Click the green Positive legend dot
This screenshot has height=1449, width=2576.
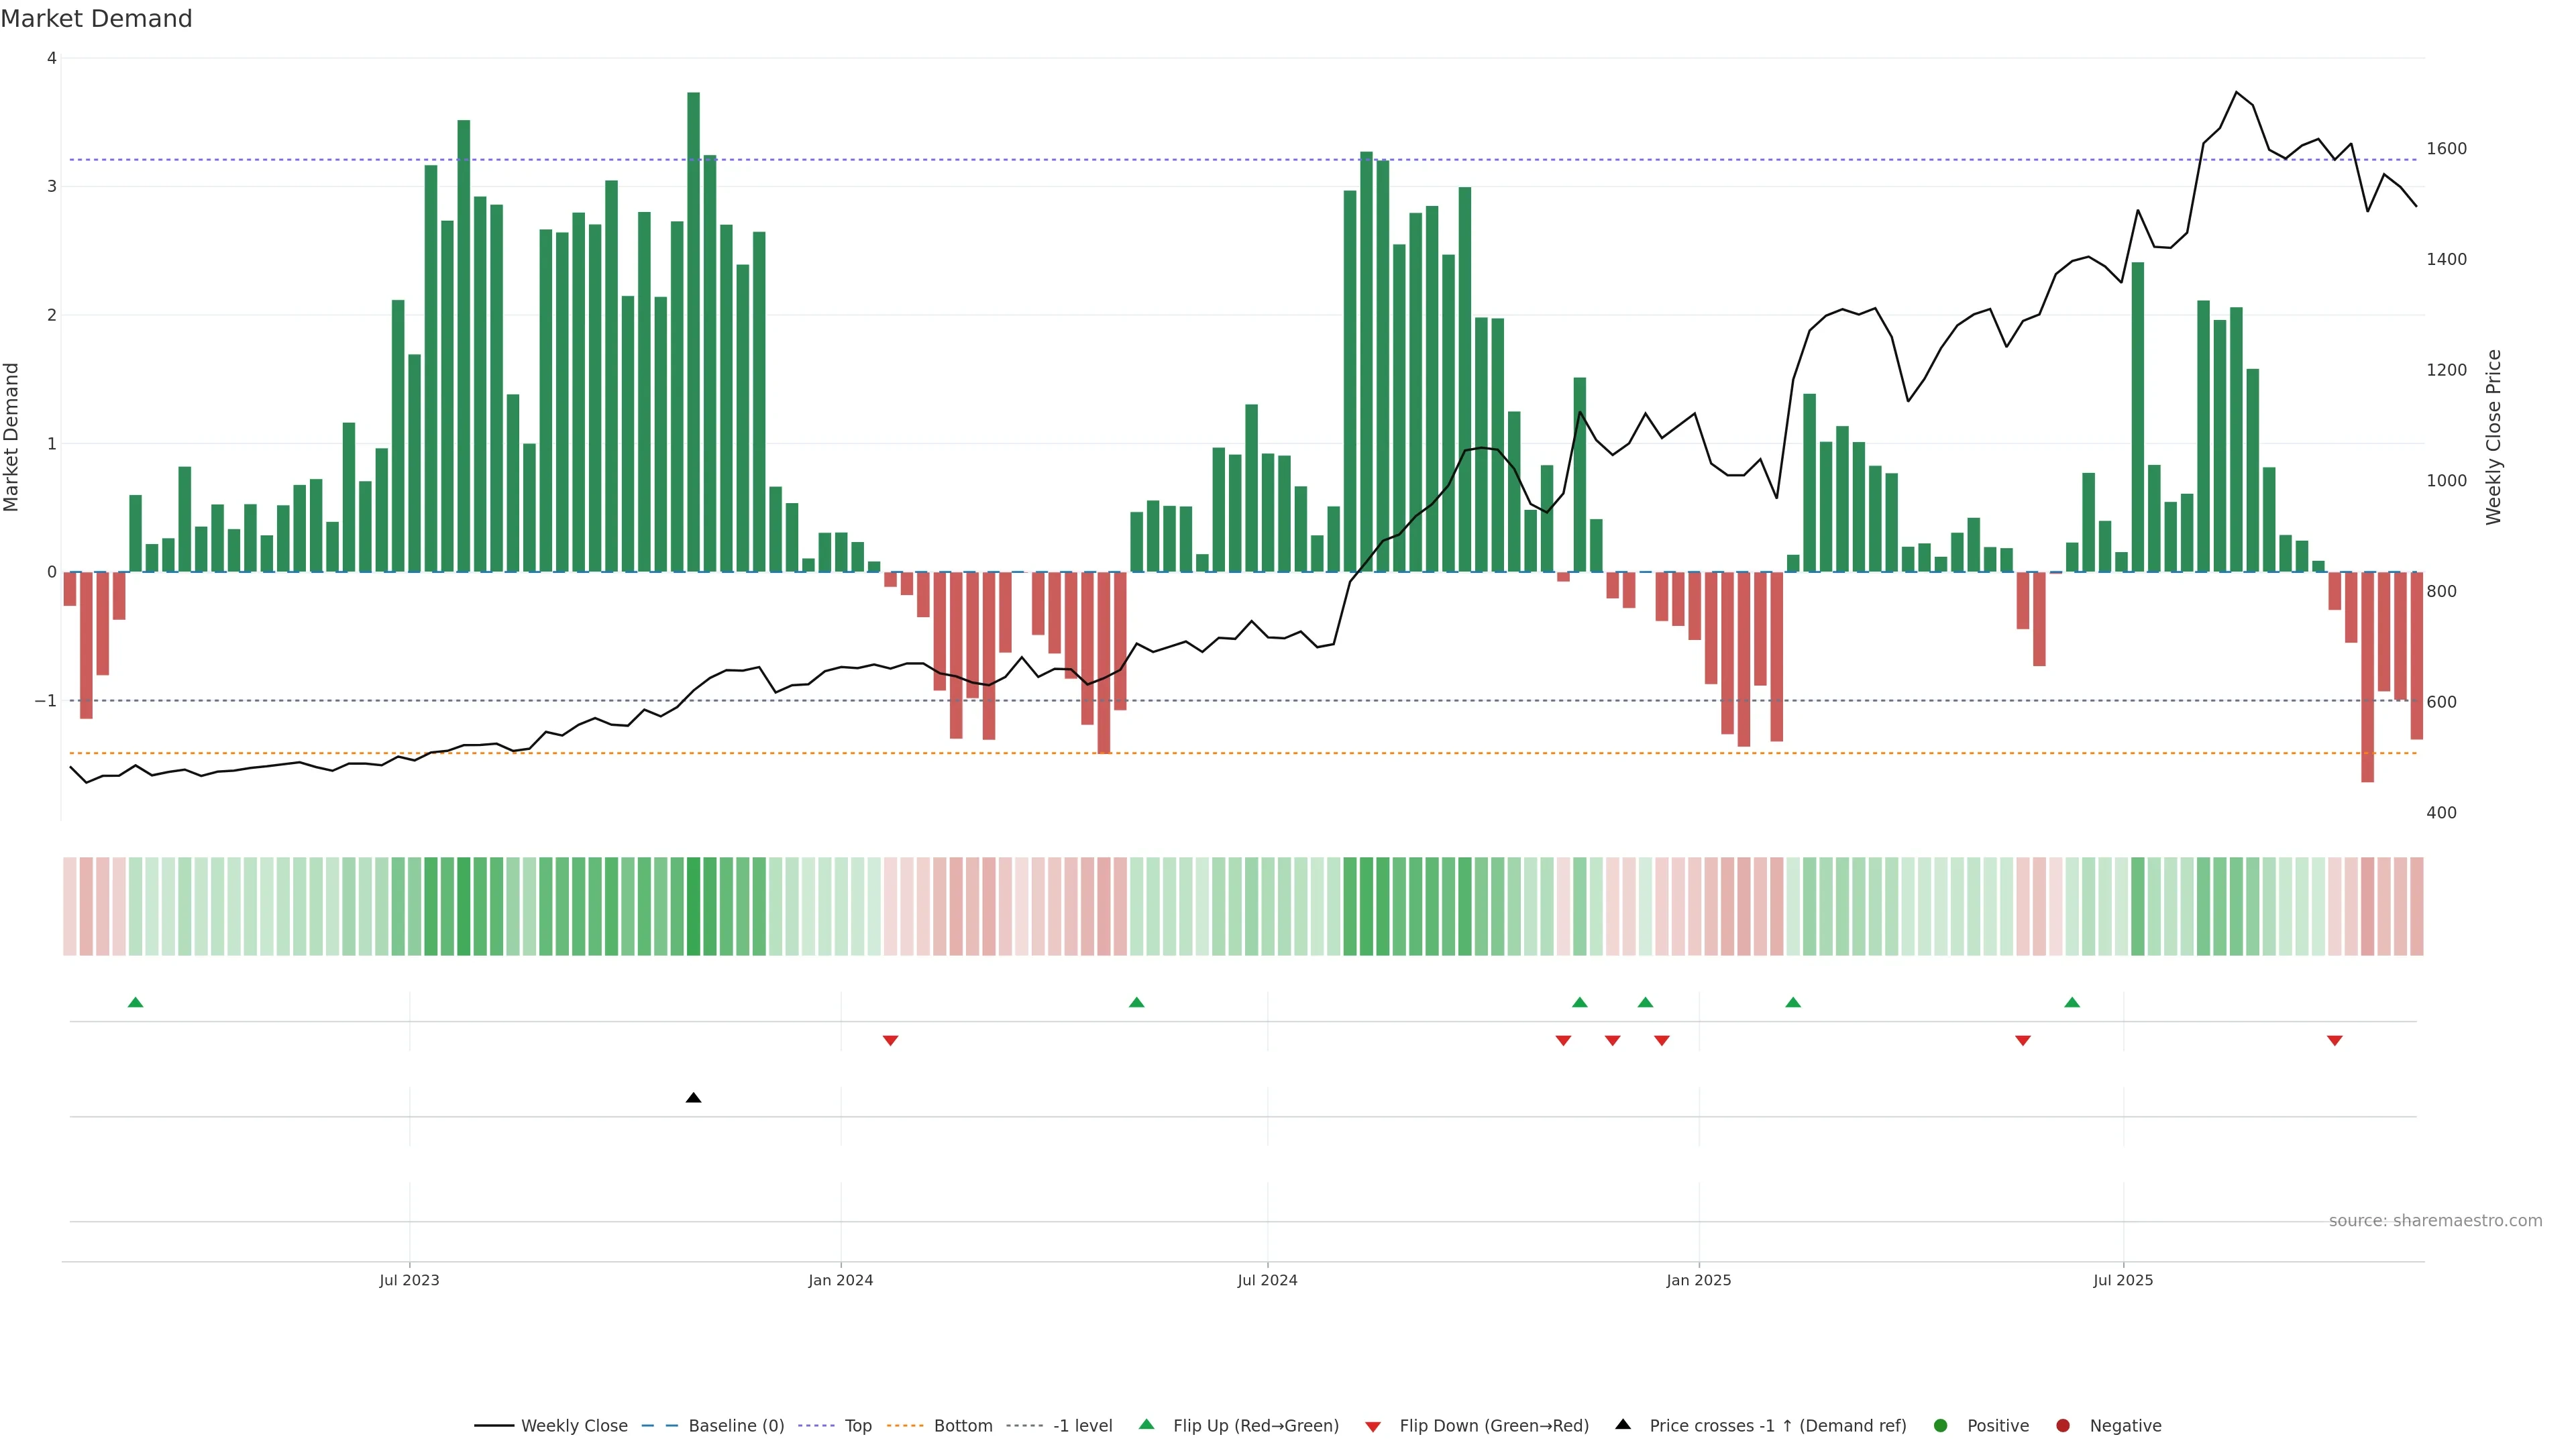pos(1941,1426)
